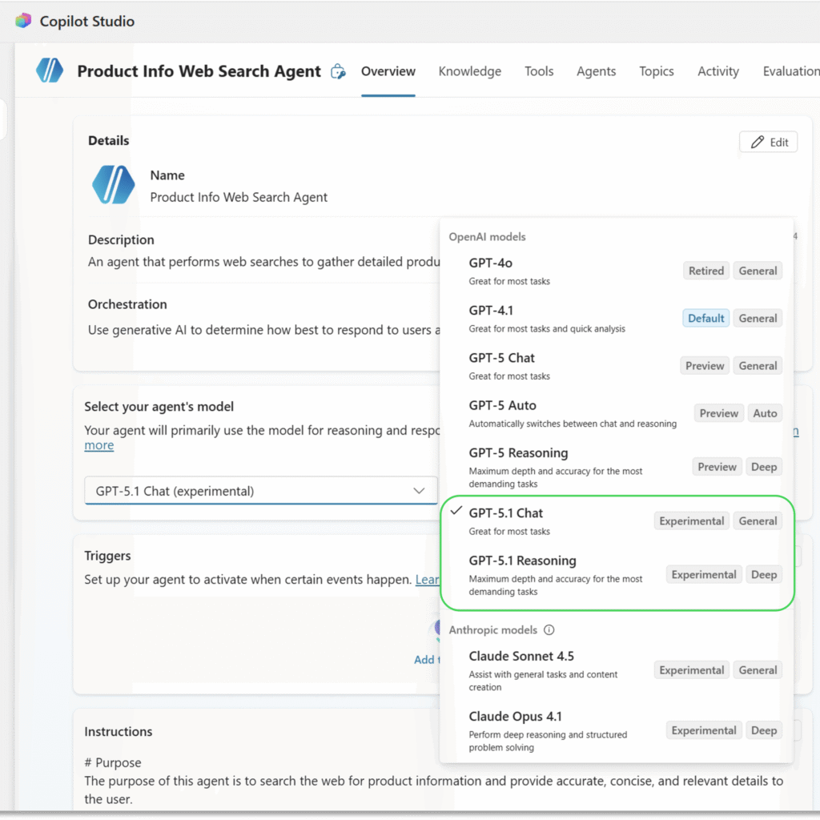This screenshot has width=820, height=820.
Task: Click the Deep tag on GPT-5 Reasoning
Action: coord(763,467)
